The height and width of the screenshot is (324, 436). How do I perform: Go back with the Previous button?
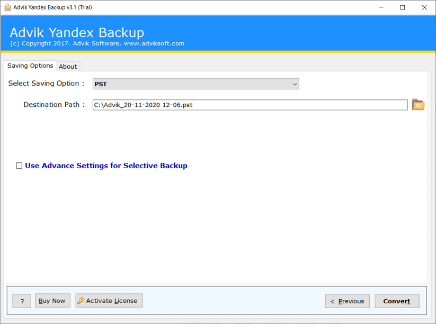click(x=348, y=301)
